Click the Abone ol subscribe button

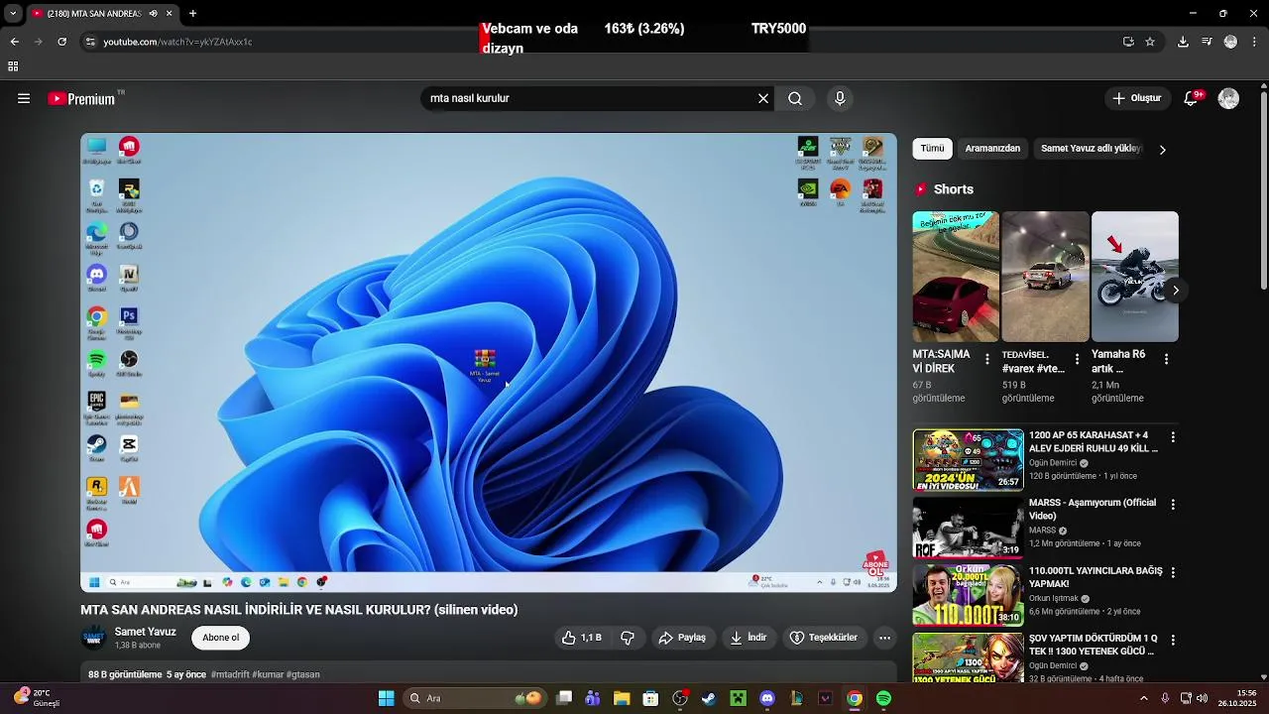tap(220, 638)
